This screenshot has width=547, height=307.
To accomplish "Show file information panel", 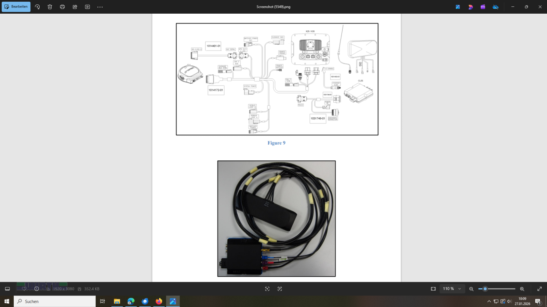I will pyautogui.click(x=37, y=289).
